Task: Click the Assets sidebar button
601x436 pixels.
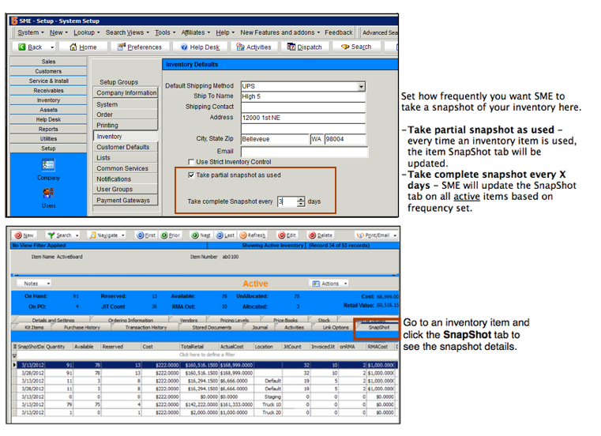Action: [48, 110]
